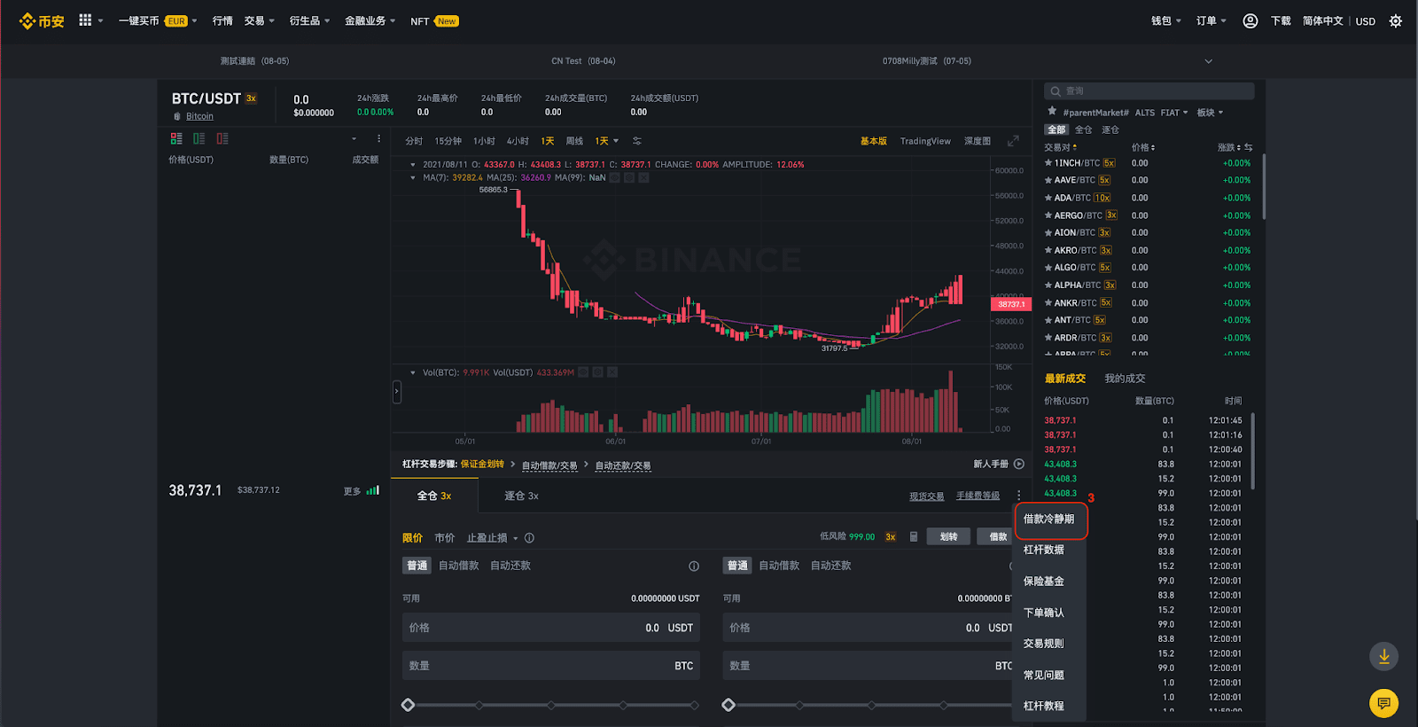
Task: Open the 现货交易 link
Action: [x=926, y=496]
